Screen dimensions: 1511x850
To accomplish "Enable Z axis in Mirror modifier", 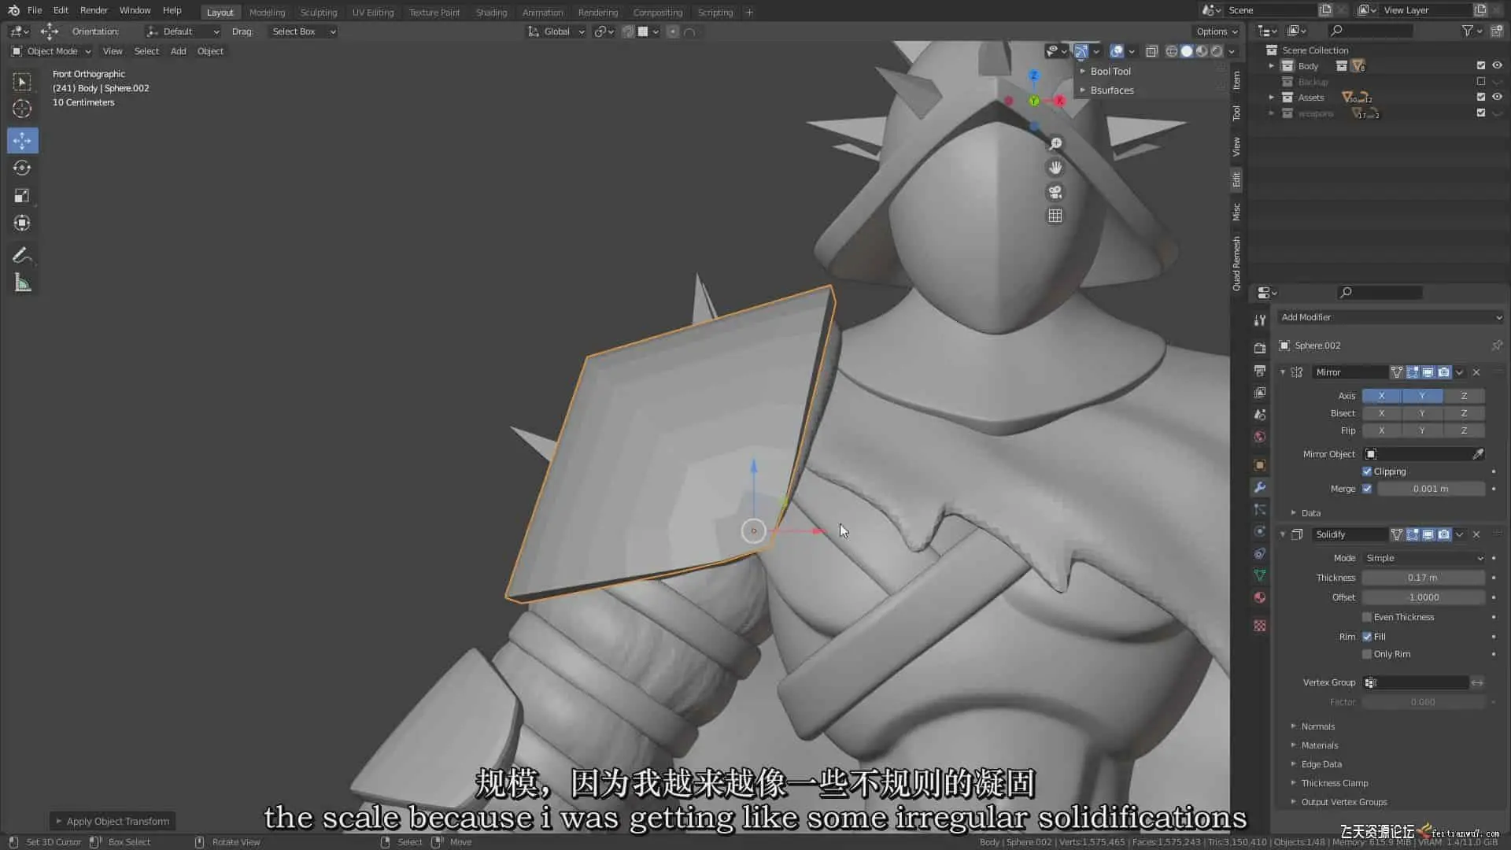I will click(1463, 396).
